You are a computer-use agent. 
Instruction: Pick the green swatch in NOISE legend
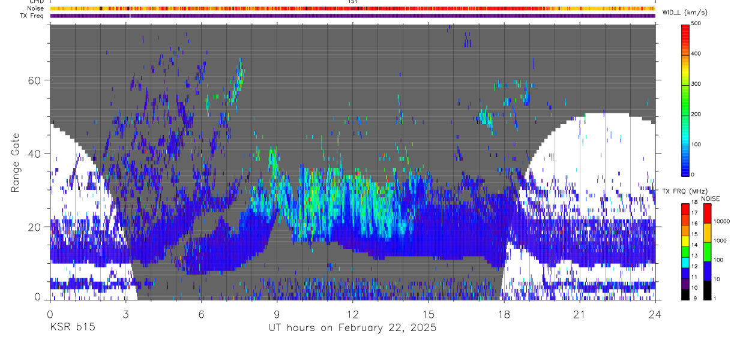[x=707, y=251]
